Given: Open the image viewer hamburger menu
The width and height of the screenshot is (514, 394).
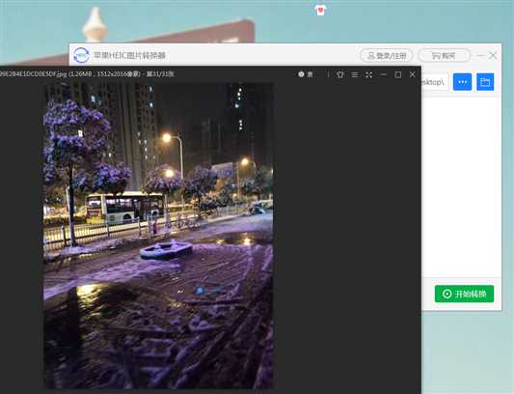Looking at the screenshot, I should (x=355, y=74).
